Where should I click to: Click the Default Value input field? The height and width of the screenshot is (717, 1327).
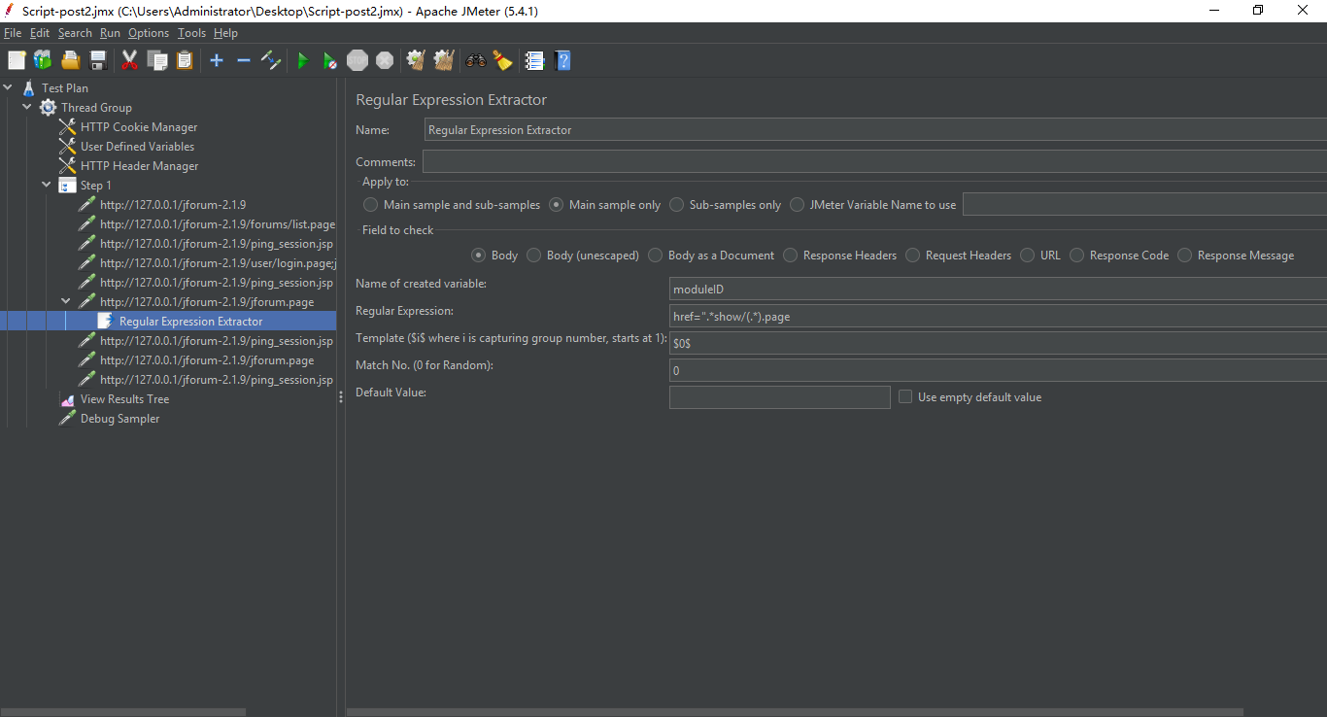[780, 396]
